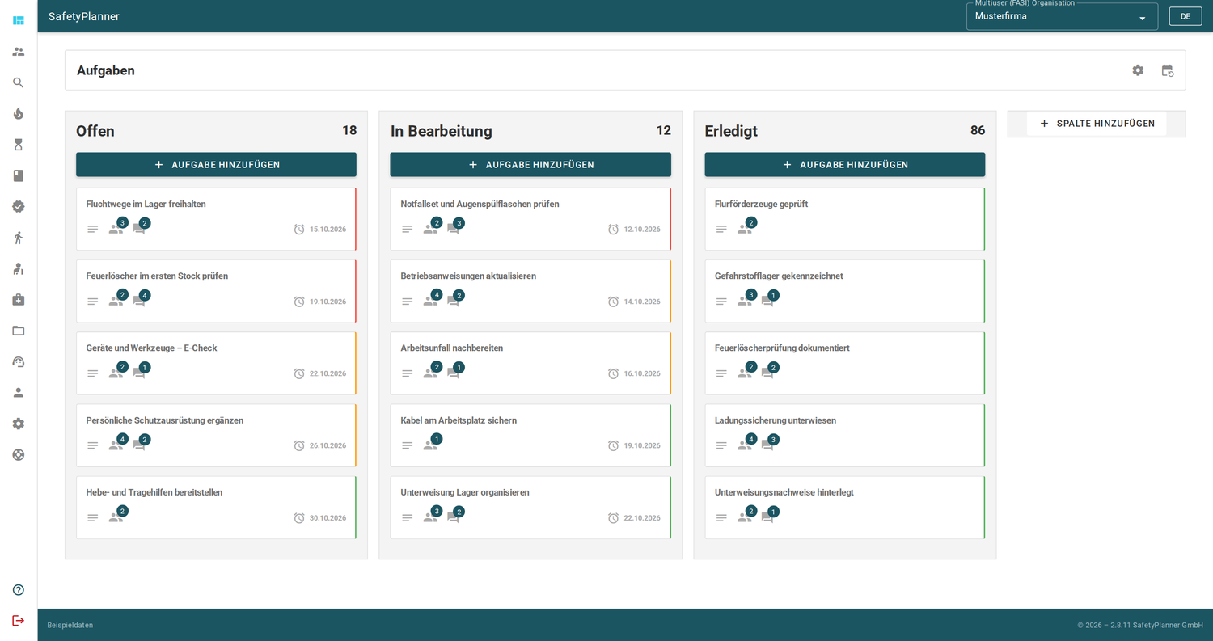Add a task to the Offen column
The height and width of the screenshot is (641, 1213).
(216, 165)
